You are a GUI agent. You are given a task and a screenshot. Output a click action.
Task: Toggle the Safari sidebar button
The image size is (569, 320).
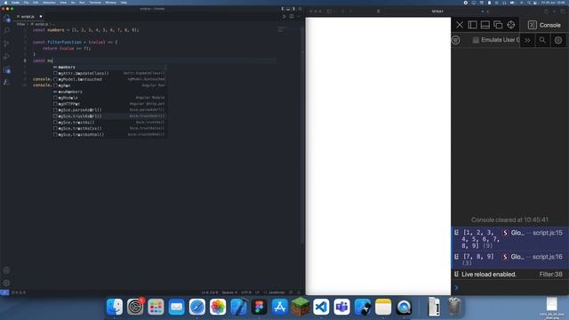(330, 12)
